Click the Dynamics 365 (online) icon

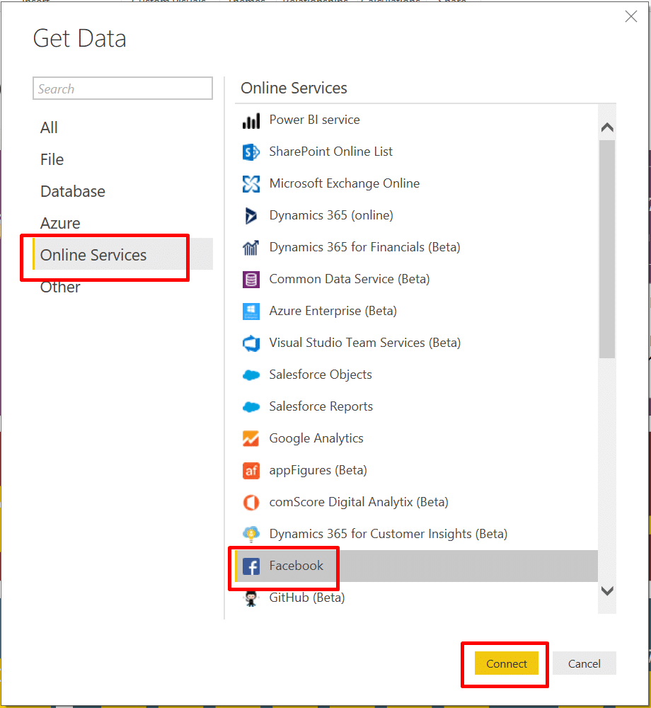point(250,216)
